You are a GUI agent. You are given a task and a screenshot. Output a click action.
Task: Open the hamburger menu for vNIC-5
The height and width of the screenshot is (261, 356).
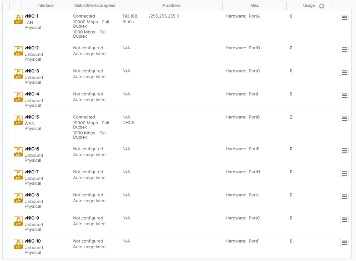click(344, 119)
